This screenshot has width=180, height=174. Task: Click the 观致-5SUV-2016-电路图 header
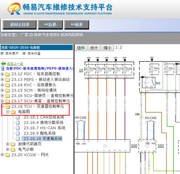pyautogui.click(x=36, y=47)
